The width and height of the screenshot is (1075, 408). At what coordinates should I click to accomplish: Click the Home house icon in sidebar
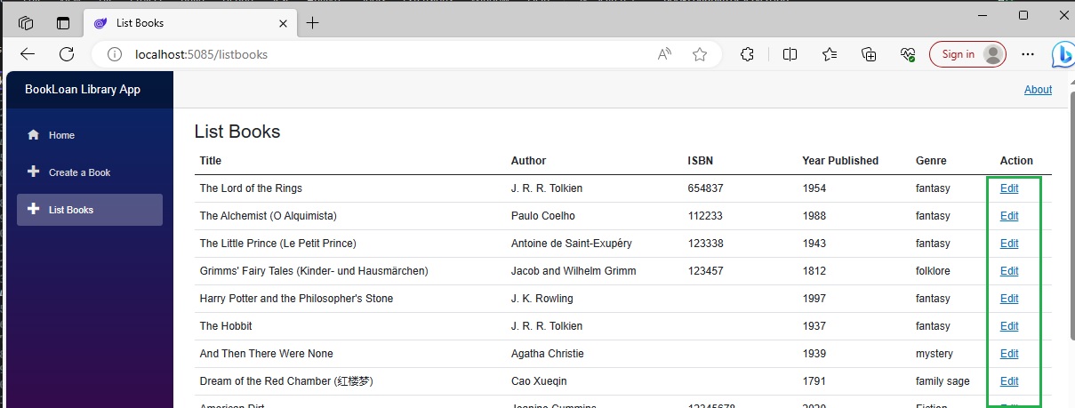[x=34, y=135]
